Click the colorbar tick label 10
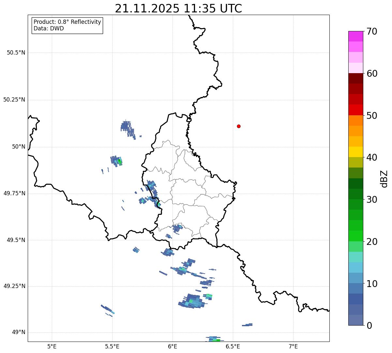The image size is (392, 353). tap(372, 284)
